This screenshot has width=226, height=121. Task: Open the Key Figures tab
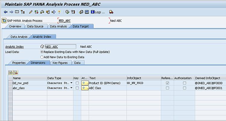click(60, 63)
